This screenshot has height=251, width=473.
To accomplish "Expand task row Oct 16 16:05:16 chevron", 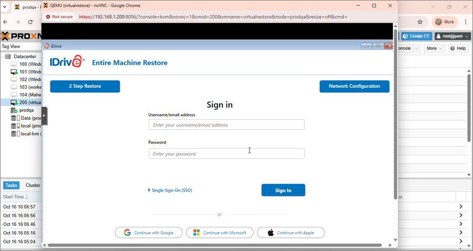I will pos(461,233).
